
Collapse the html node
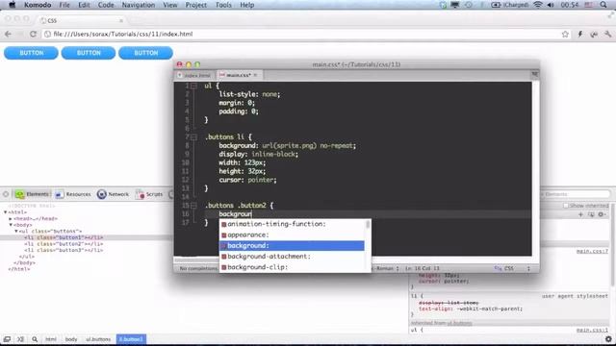pyautogui.click(x=6, y=212)
